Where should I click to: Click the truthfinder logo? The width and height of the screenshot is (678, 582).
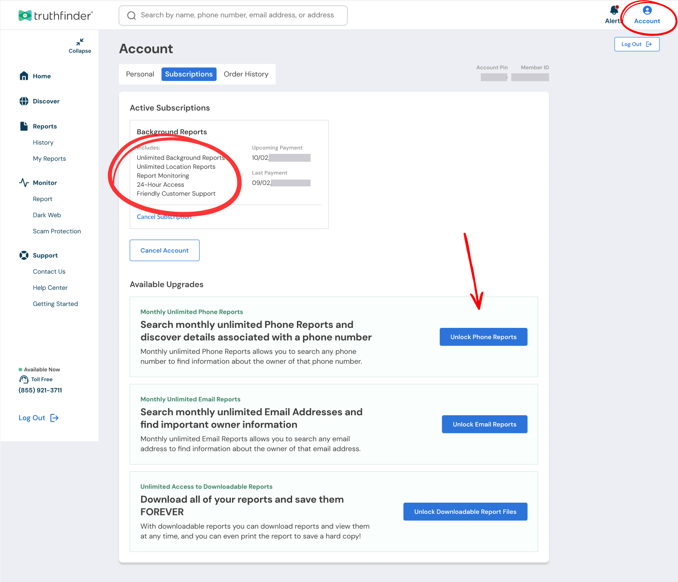tap(56, 16)
